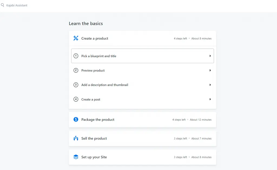Image resolution: width=277 pixels, height=170 pixels.
Task: Open the Sell the product section
Action: (94, 138)
